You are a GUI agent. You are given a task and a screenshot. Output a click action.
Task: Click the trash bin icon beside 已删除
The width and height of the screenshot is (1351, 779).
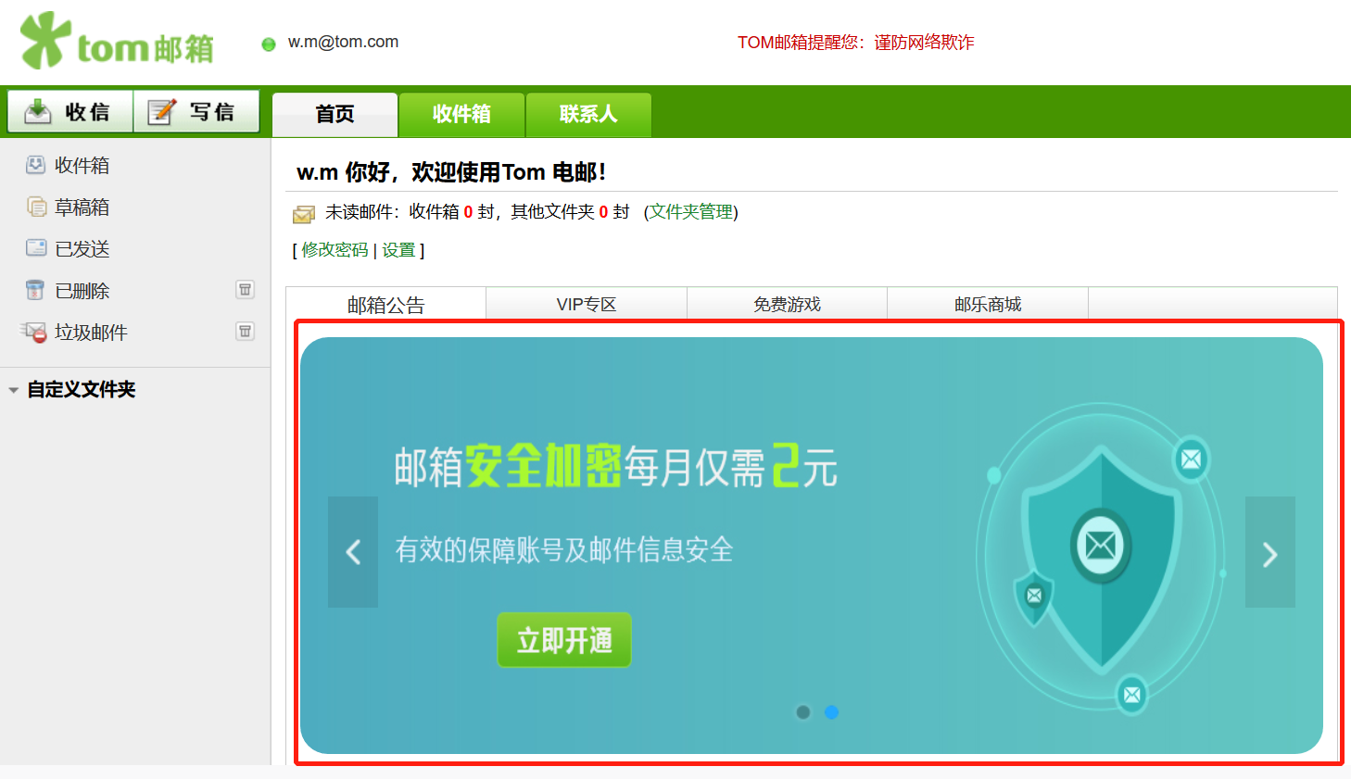[35, 290]
